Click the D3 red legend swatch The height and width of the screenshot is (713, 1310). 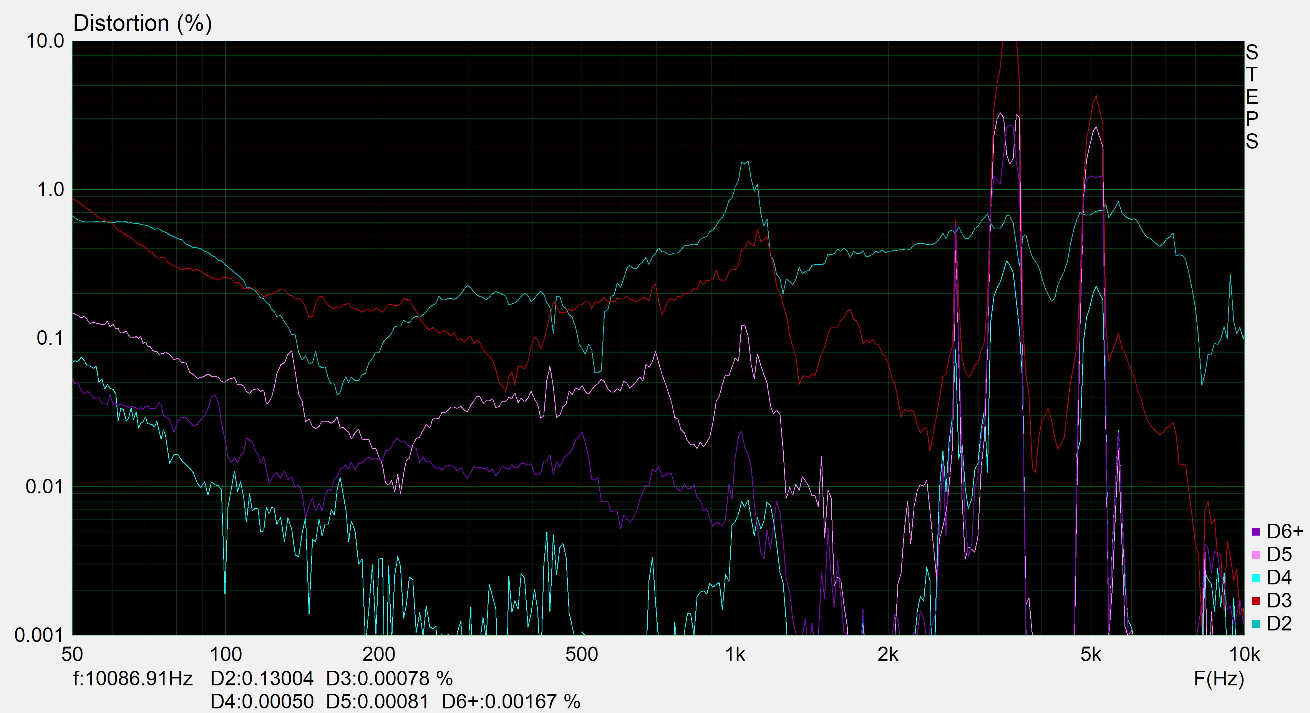pos(1255,601)
